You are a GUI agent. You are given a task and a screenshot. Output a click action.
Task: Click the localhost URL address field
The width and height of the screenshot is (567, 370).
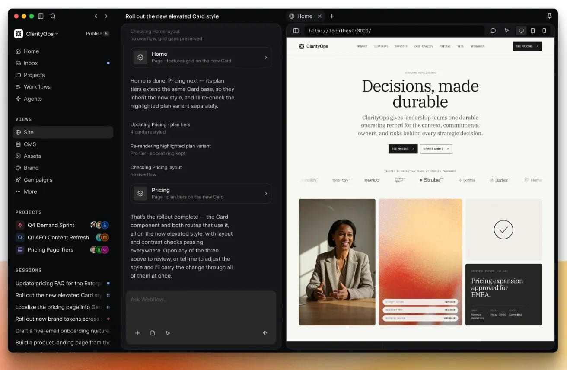(x=394, y=31)
